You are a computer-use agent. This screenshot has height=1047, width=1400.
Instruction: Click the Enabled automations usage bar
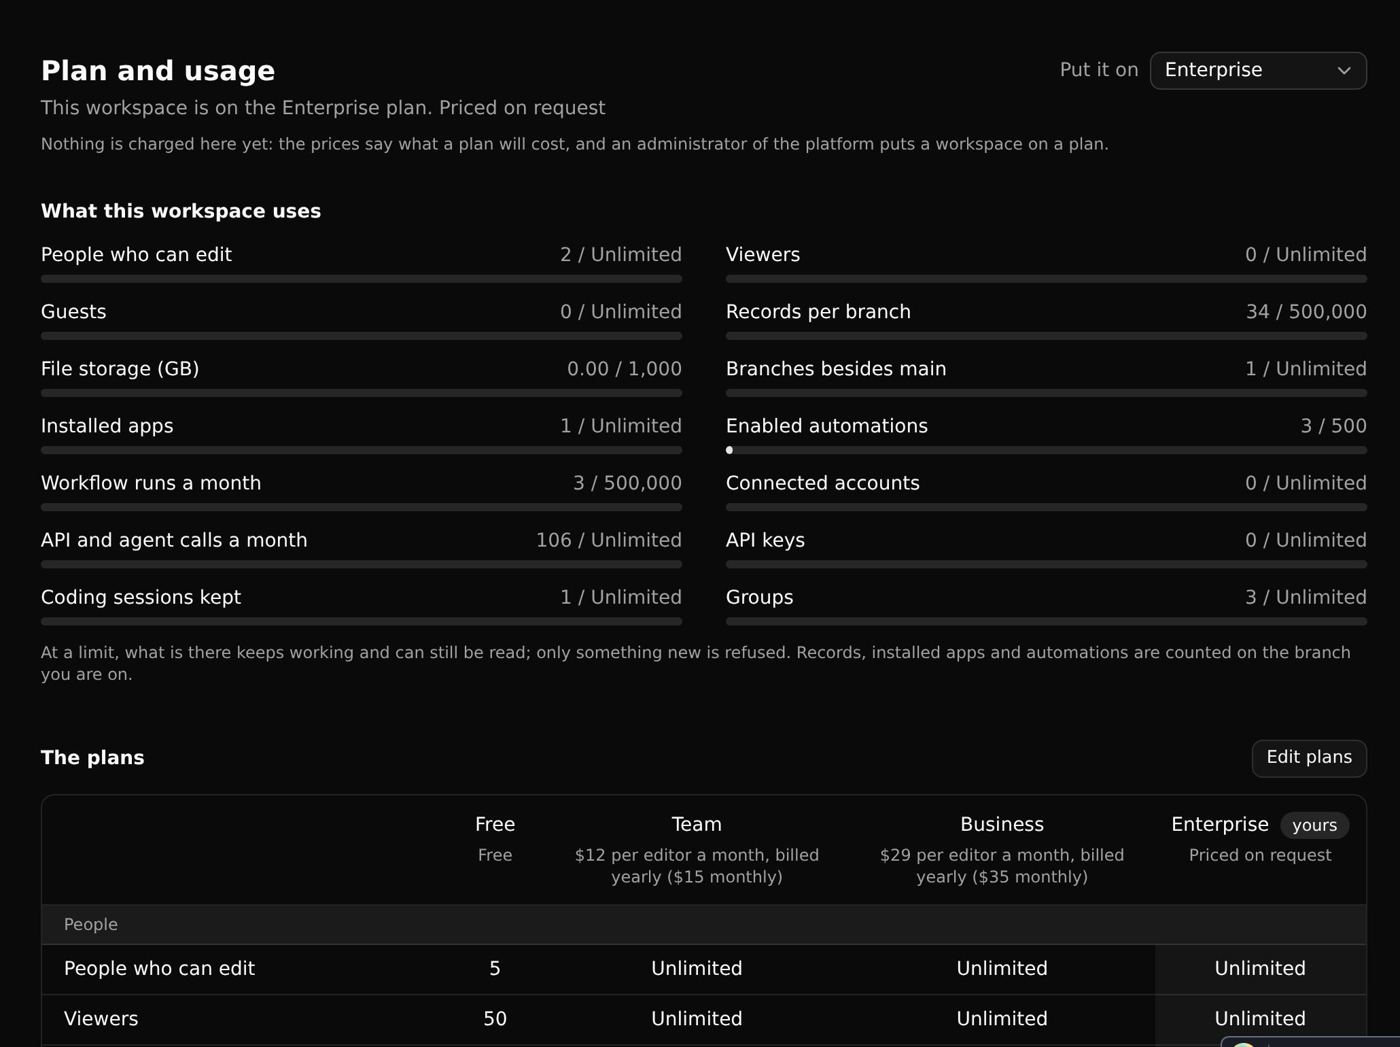(x=1046, y=450)
